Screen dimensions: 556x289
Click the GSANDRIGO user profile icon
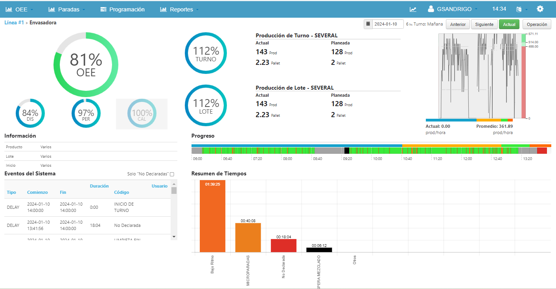(431, 9)
